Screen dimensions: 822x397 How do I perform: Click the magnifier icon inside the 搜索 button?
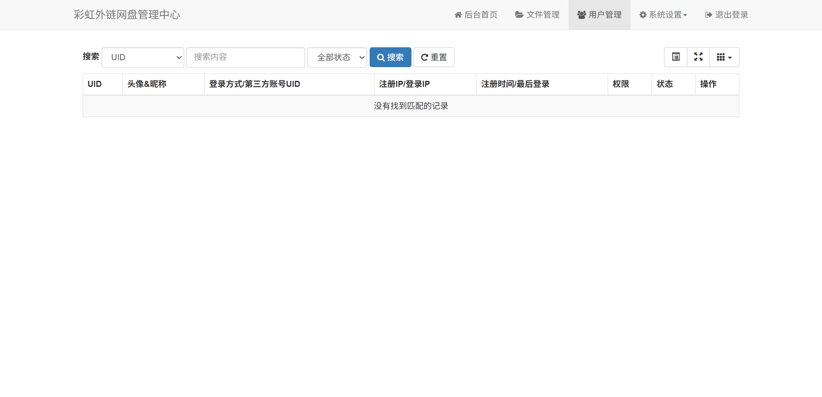pos(380,57)
